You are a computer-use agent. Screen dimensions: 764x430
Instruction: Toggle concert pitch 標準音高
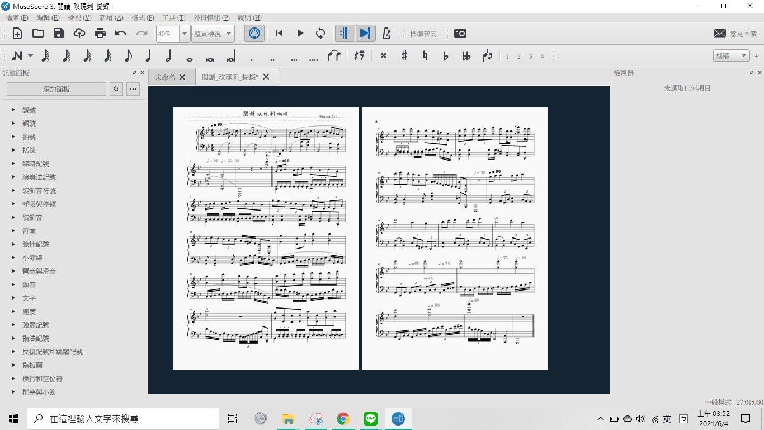coord(423,34)
